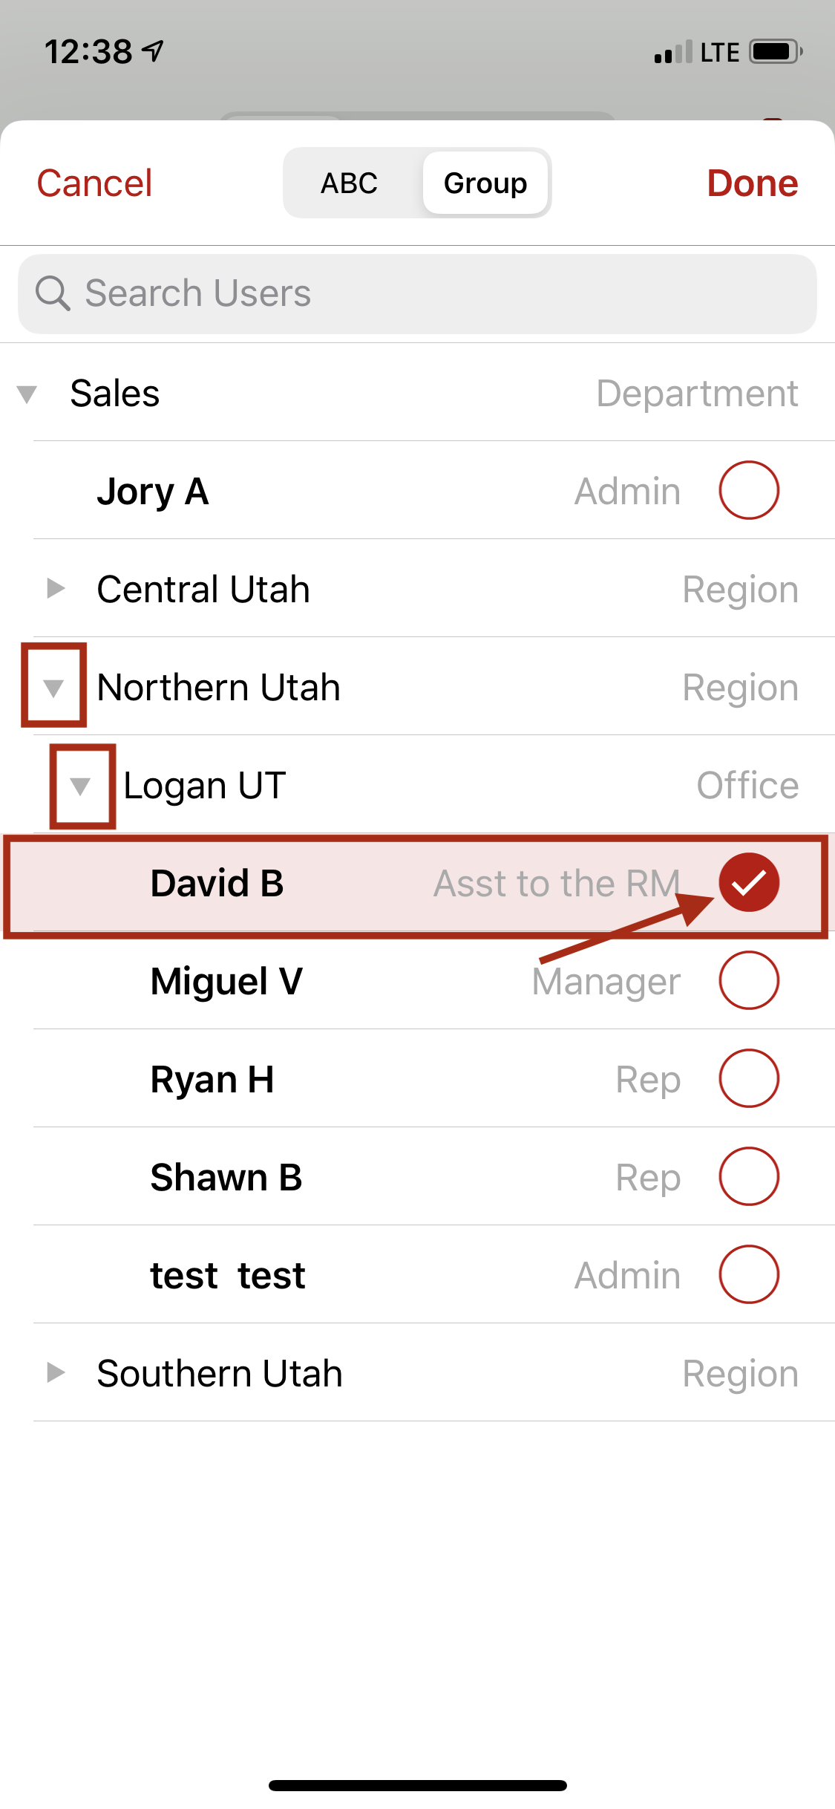Expand the Southern Utah region
This screenshot has width=835, height=1809.
(x=56, y=1372)
